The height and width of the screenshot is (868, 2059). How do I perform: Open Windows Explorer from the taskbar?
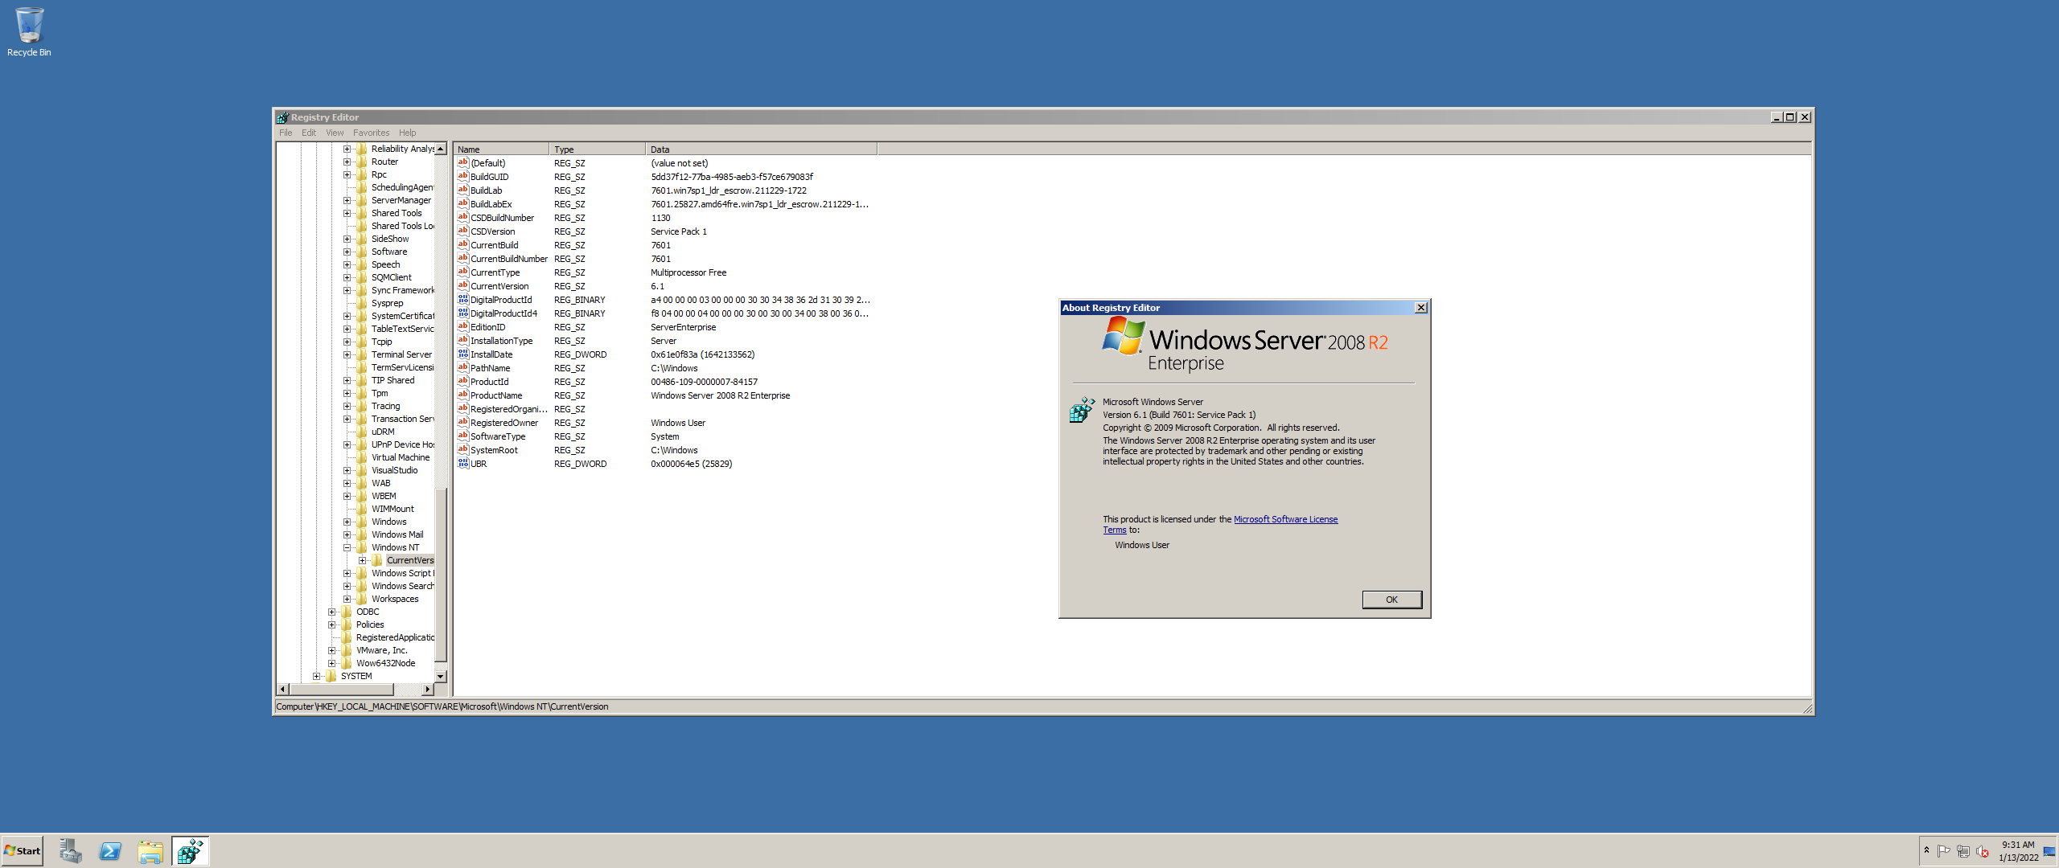click(x=150, y=851)
